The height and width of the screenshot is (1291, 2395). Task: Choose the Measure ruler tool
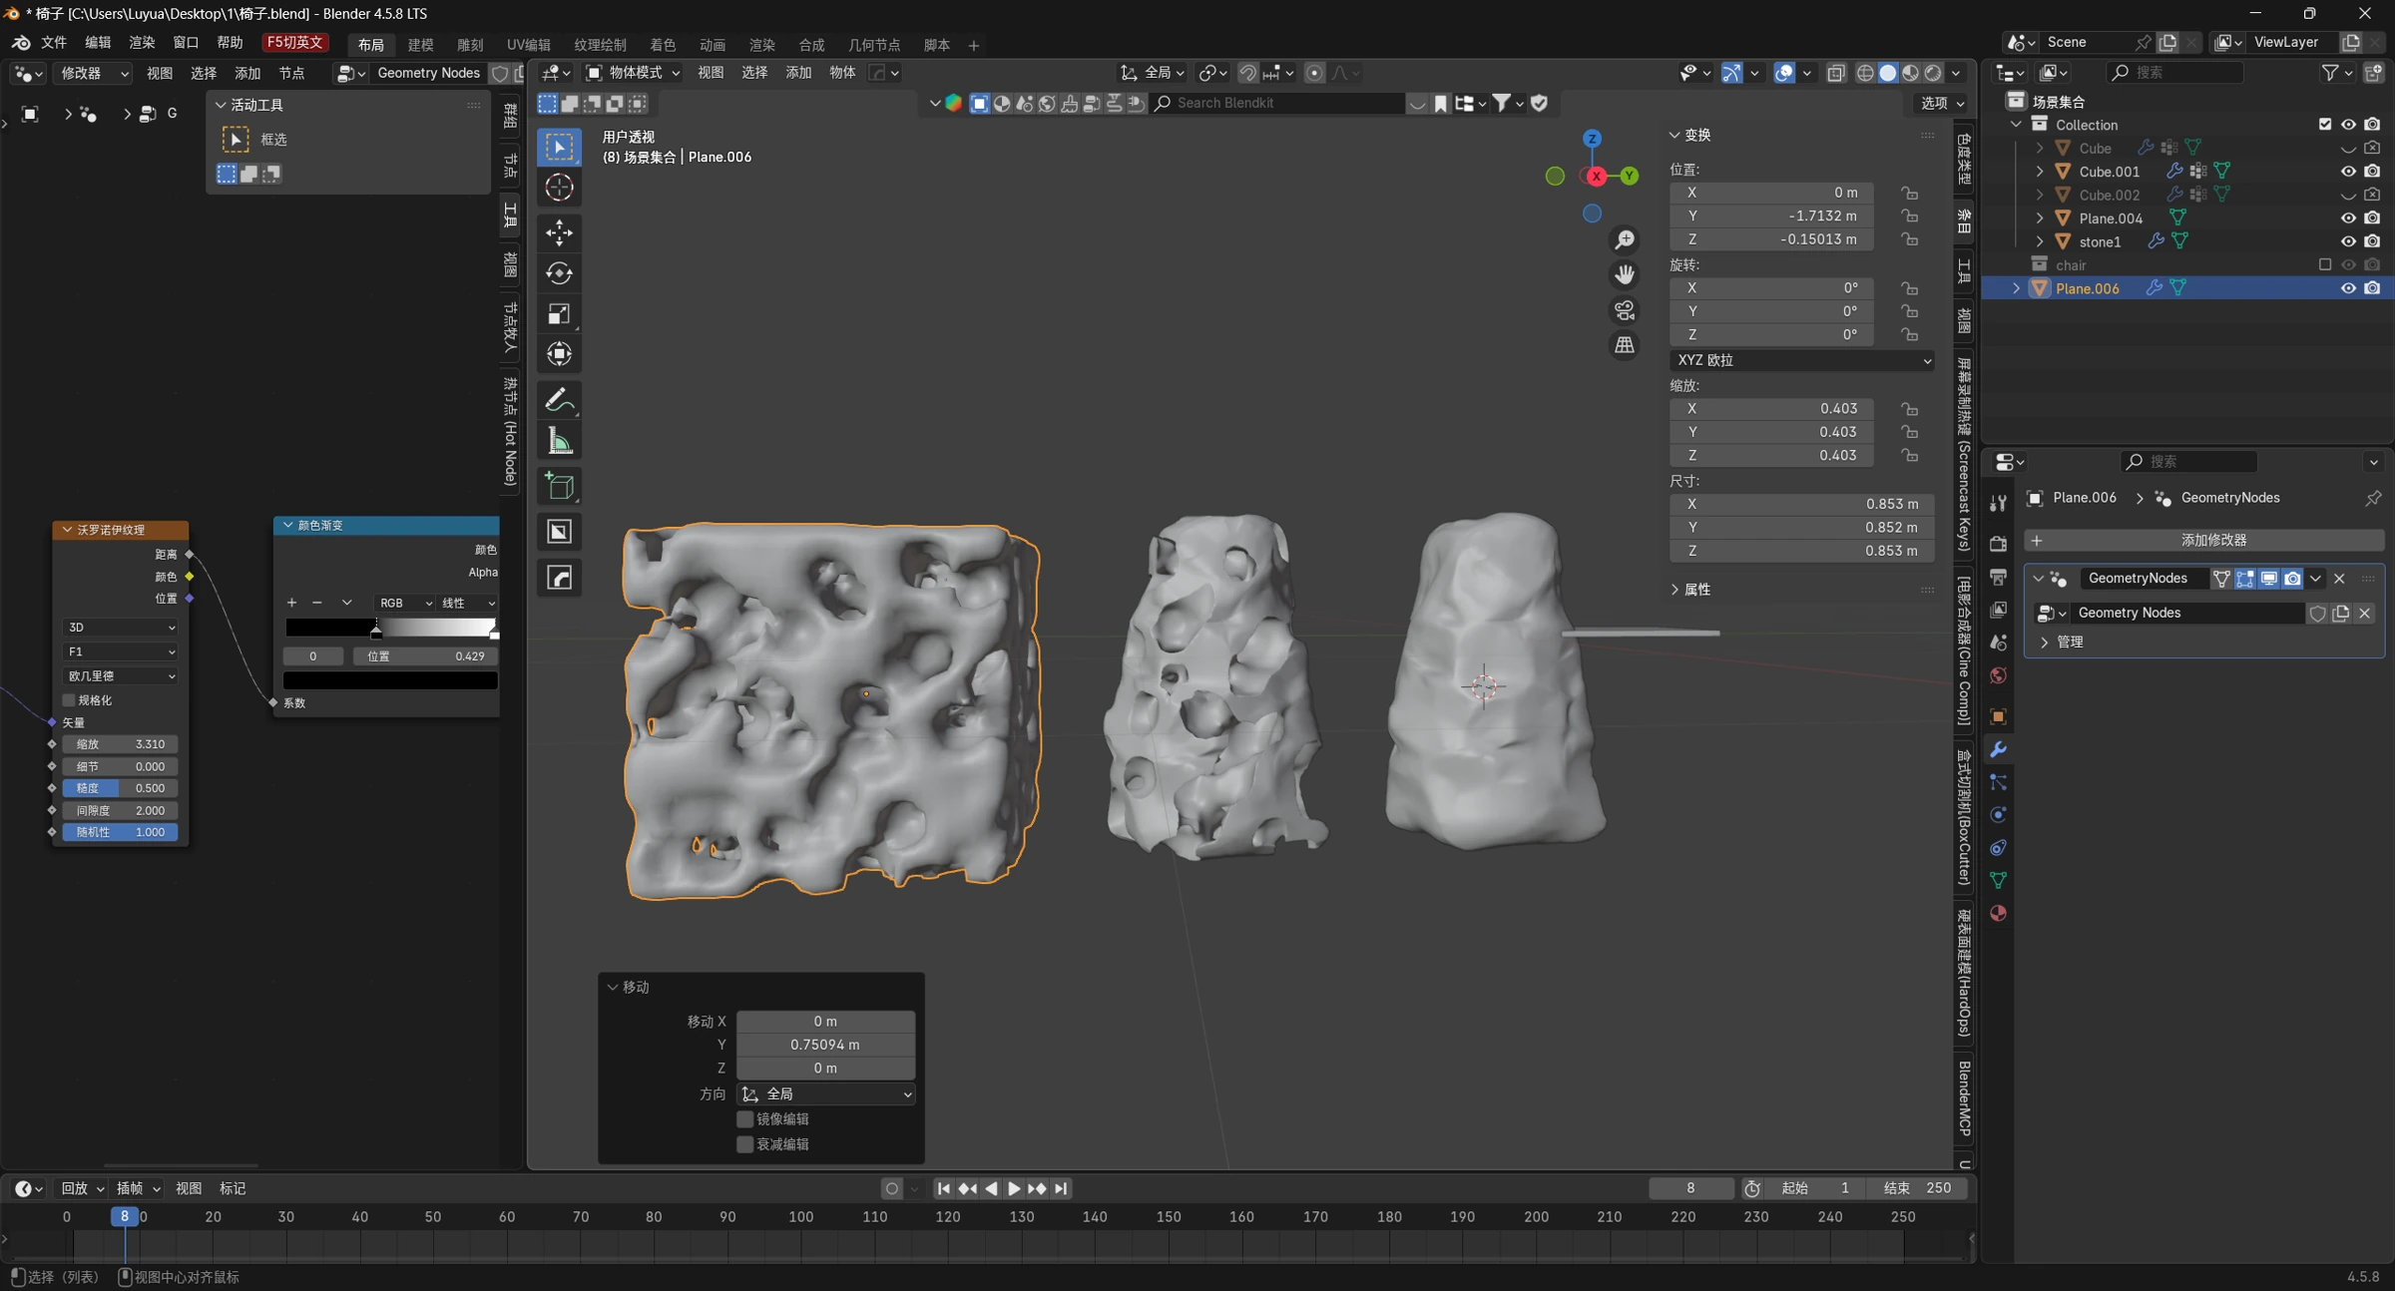[x=559, y=440]
